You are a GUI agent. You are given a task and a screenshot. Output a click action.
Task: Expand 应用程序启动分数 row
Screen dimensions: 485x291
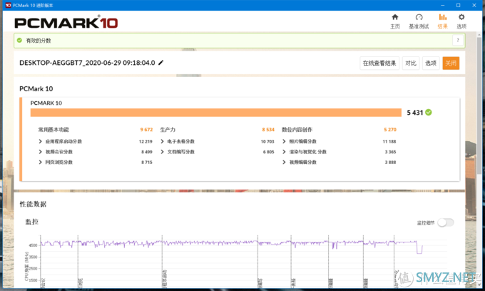click(x=40, y=141)
